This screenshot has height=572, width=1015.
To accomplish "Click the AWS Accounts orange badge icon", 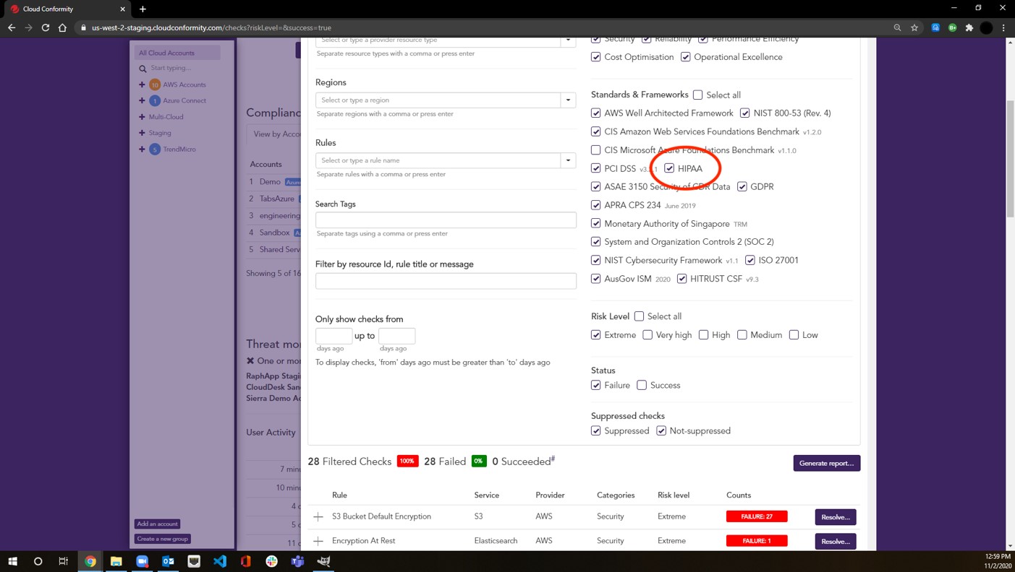I will pyautogui.click(x=155, y=84).
